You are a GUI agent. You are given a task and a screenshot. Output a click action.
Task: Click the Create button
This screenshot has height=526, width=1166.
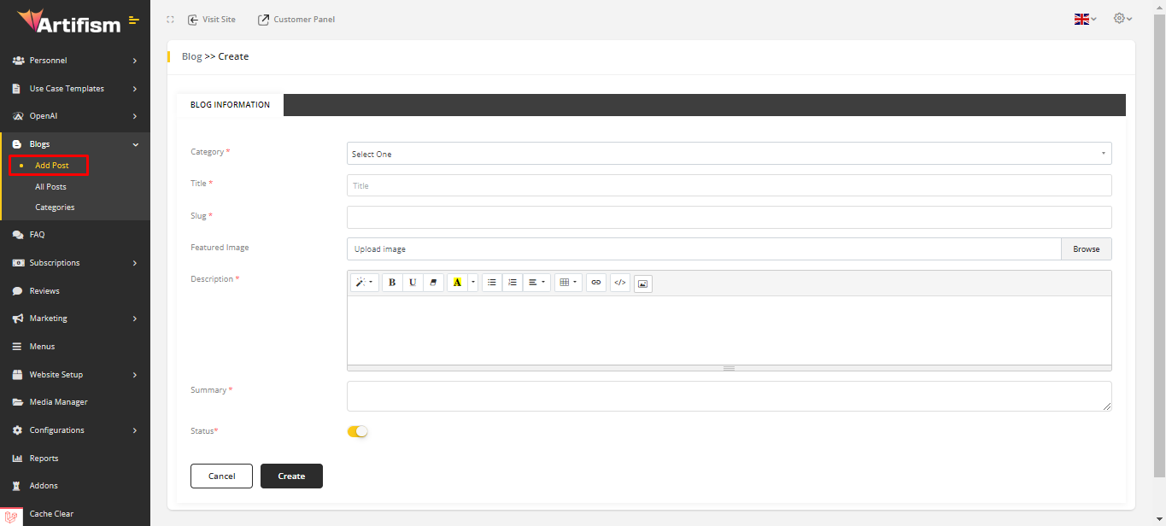pos(291,476)
